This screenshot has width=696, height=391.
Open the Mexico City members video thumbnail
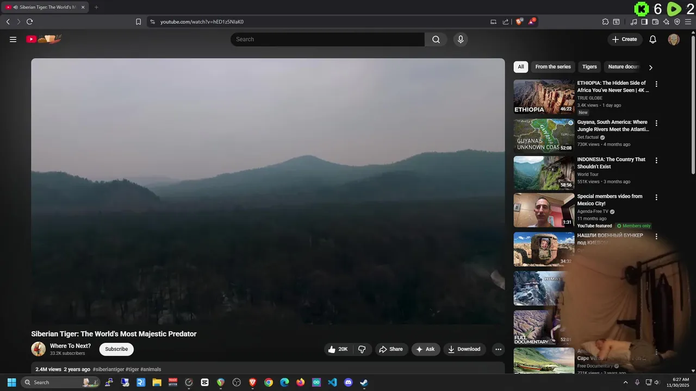click(x=544, y=210)
